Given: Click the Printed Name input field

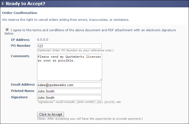Looking at the screenshot, I should tap(69, 91).
